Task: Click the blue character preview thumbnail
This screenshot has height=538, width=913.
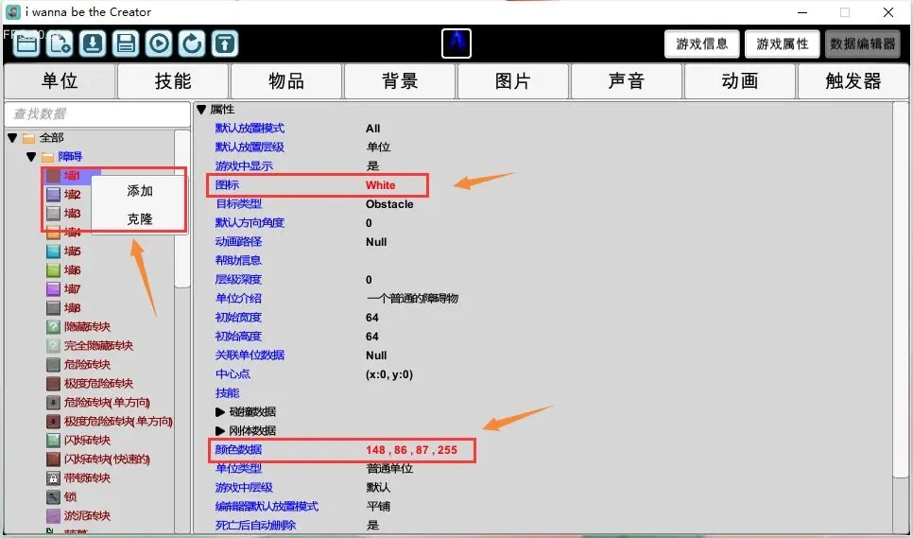Action: (456, 43)
